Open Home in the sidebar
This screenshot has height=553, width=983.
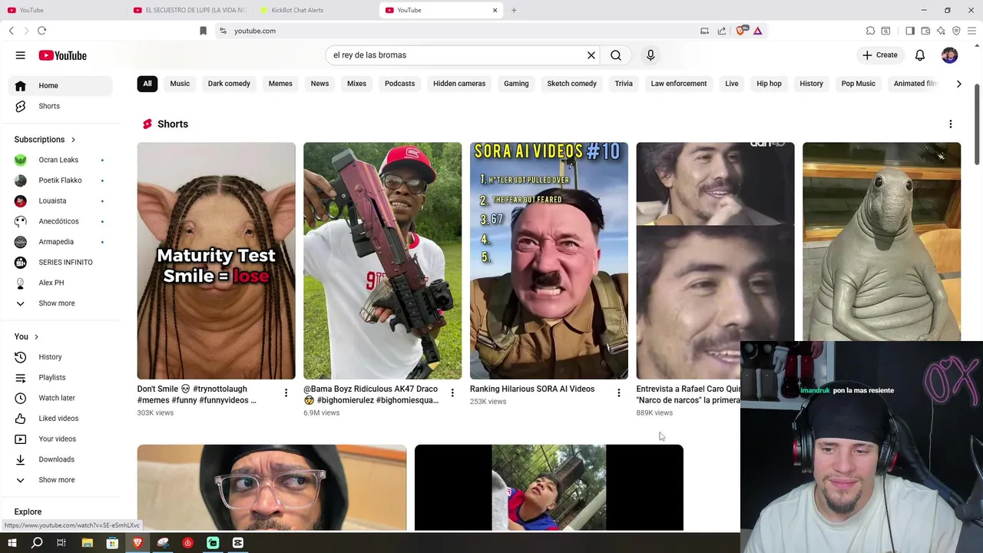click(x=60, y=85)
